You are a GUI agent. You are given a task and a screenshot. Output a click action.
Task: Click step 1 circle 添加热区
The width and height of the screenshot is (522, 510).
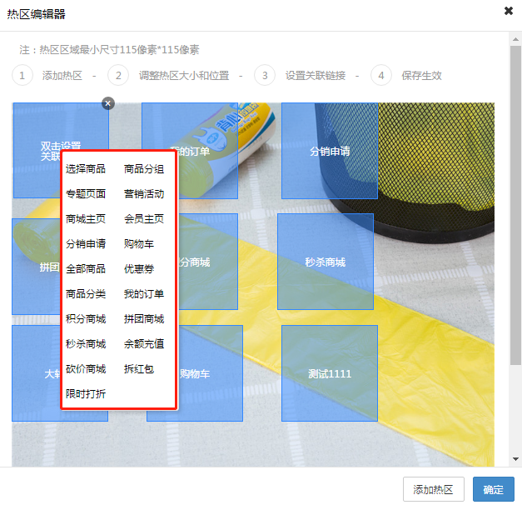22,75
